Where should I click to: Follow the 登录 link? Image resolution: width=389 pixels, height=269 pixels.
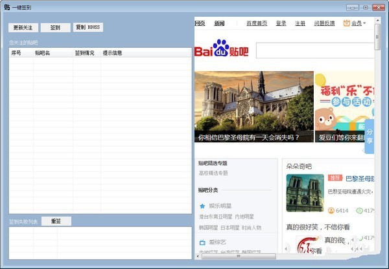coord(281,23)
